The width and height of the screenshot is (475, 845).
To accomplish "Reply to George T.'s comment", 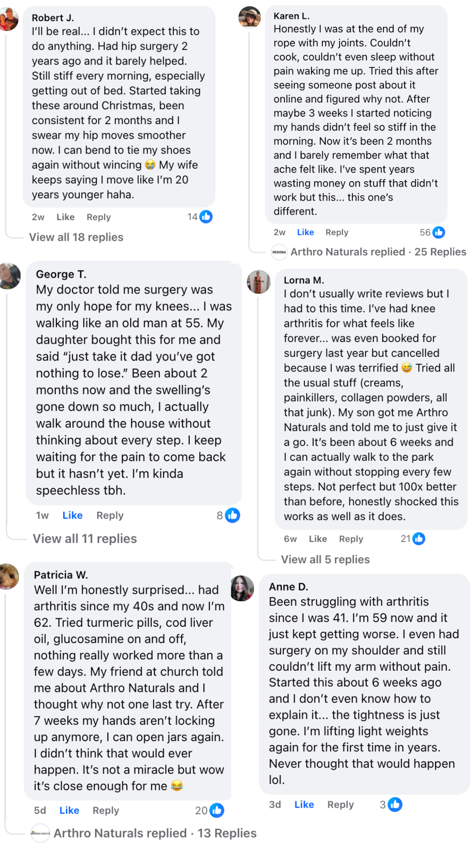I will tap(110, 515).
